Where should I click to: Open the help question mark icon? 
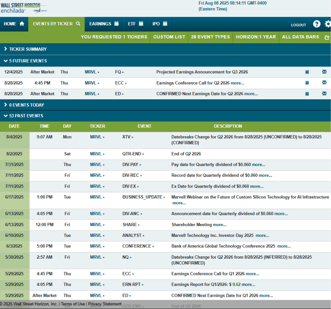pos(317,24)
